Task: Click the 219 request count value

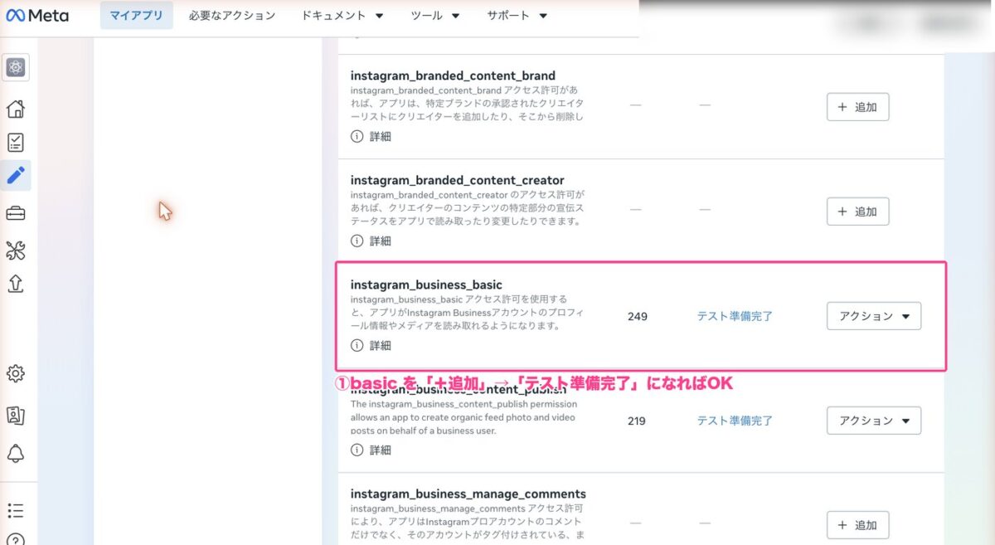Action: click(637, 421)
